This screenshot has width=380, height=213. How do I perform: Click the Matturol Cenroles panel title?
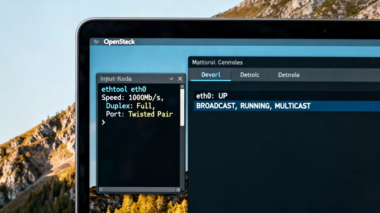pyautogui.click(x=217, y=62)
